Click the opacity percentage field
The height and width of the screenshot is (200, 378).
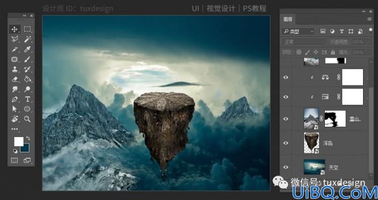(x=359, y=42)
